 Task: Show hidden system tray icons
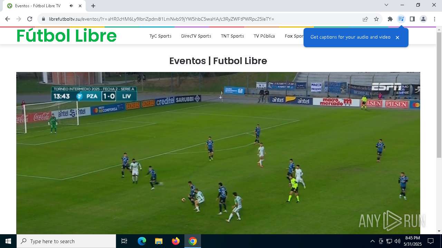pos(372,241)
